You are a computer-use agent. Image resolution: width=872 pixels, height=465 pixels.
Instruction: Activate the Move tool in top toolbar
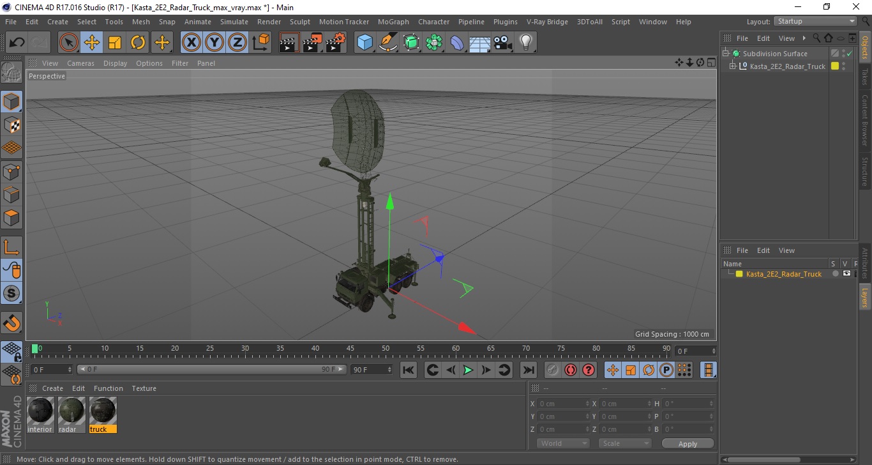coord(92,43)
